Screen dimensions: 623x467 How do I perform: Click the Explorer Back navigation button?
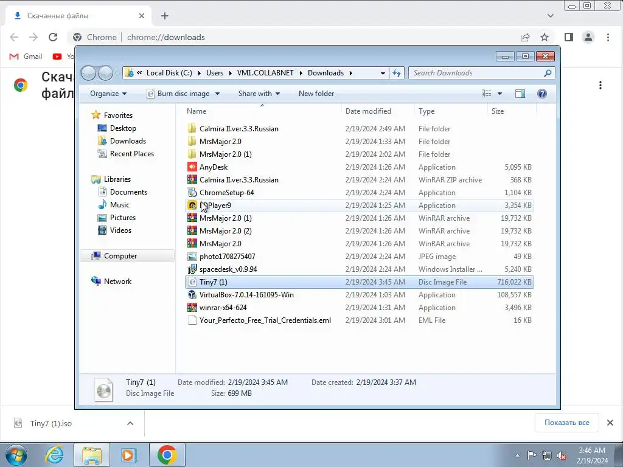[x=89, y=73]
